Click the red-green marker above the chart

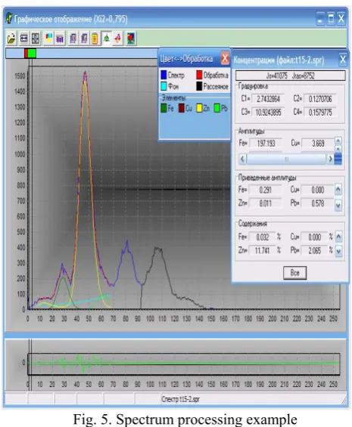point(30,54)
